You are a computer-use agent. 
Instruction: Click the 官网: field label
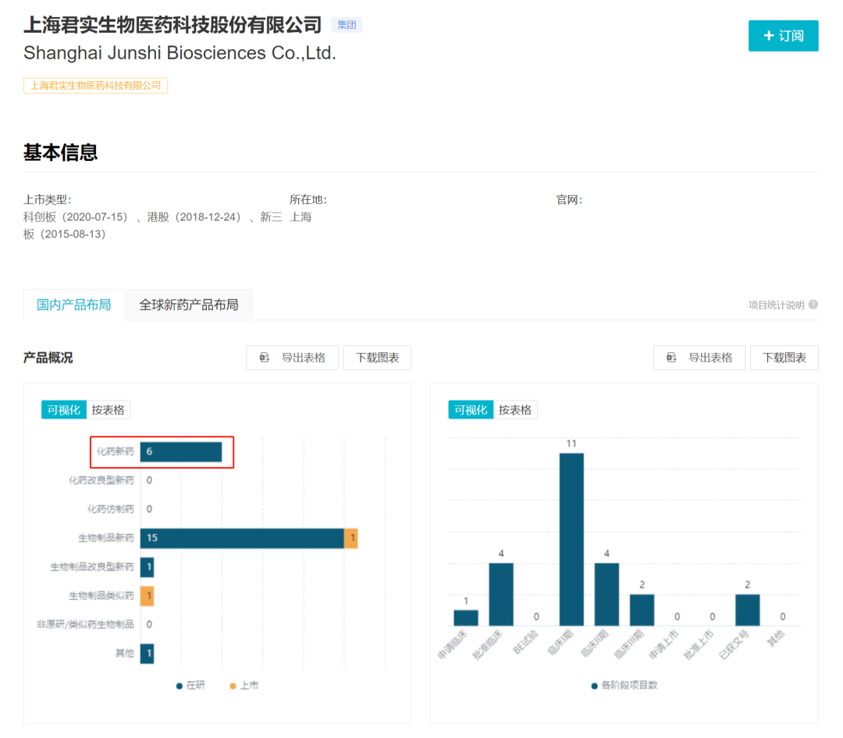point(569,200)
